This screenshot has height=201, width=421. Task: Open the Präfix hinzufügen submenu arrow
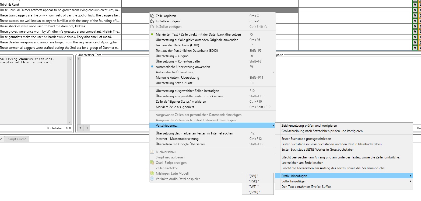pyautogui.click(x=410, y=176)
